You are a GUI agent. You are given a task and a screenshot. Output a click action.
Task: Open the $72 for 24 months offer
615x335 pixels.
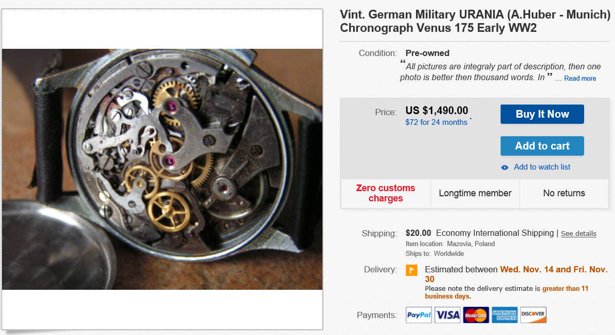(x=436, y=122)
